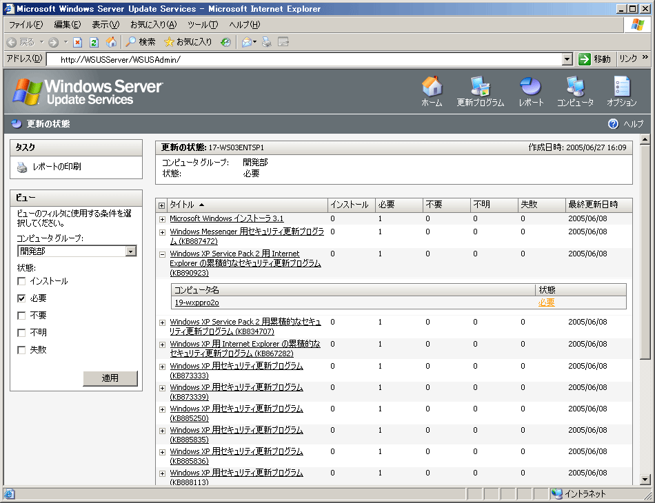Click the IE history toolbar icon

(x=225, y=42)
